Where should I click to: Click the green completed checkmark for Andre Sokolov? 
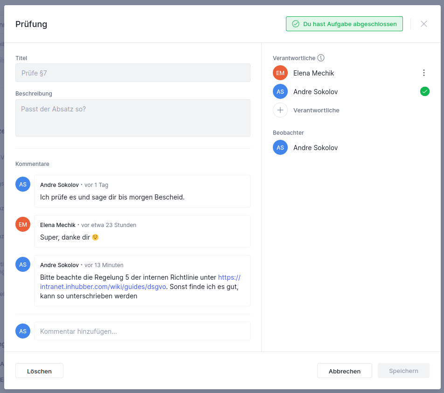(x=424, y=92)
